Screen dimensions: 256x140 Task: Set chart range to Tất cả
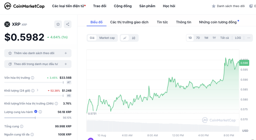[x=224, y=38]
